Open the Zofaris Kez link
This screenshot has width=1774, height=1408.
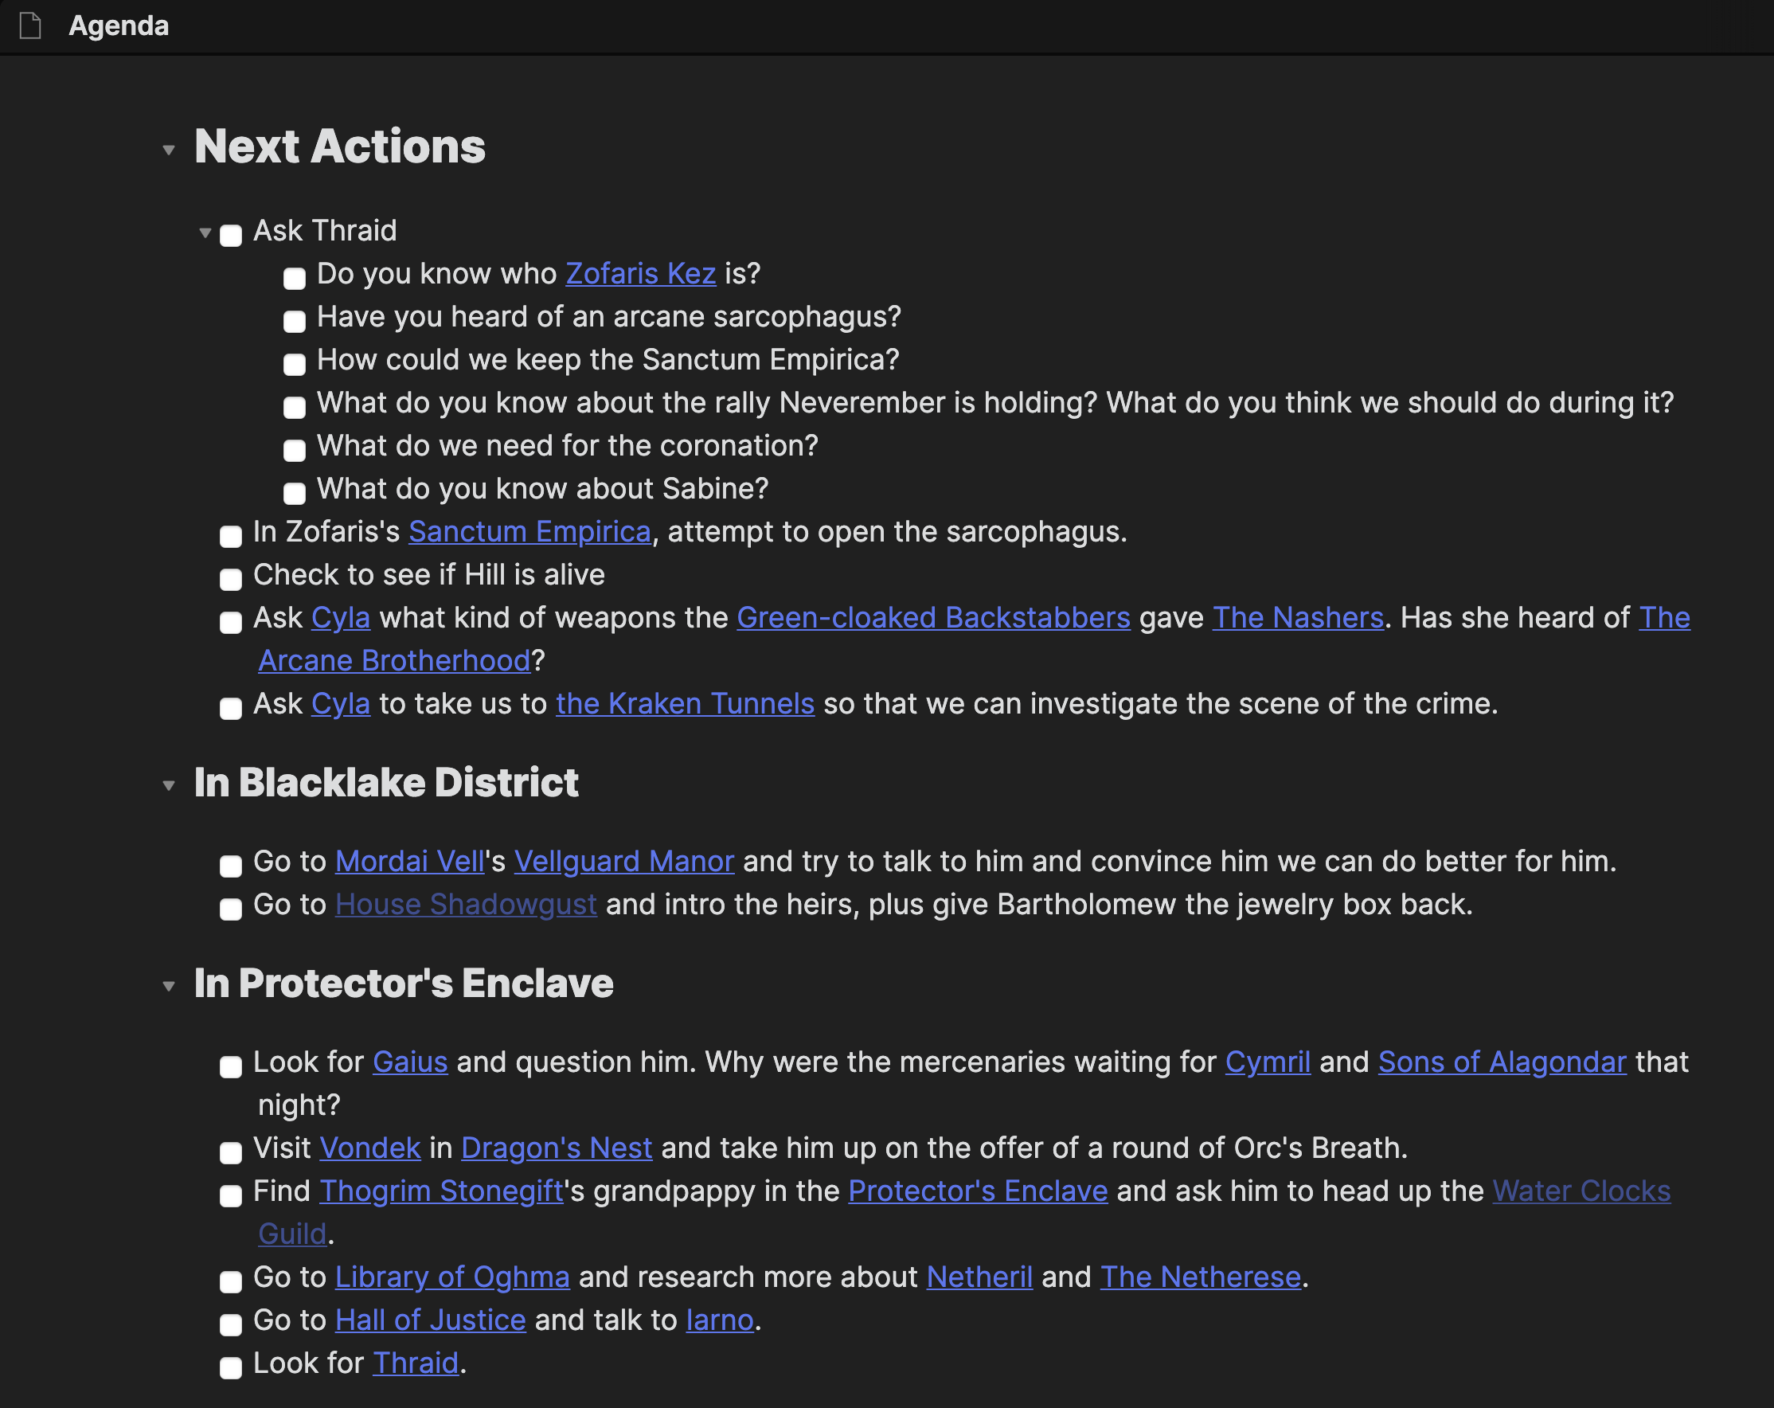[x=640, y=273]
